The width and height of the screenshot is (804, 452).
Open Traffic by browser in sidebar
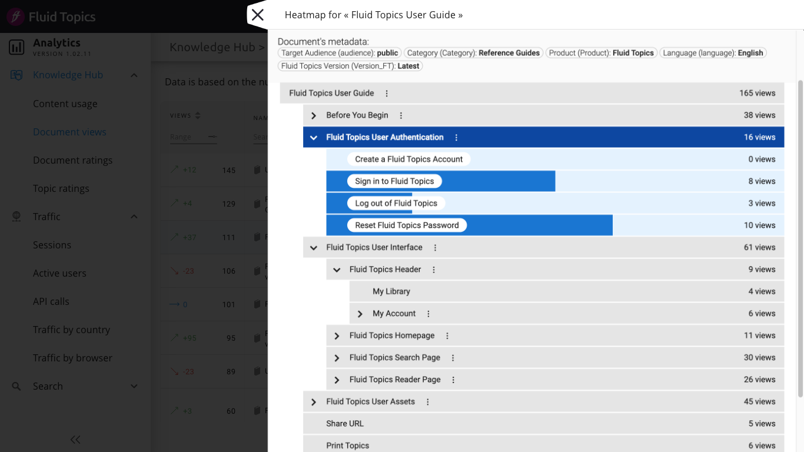click(x=72, y=358)
